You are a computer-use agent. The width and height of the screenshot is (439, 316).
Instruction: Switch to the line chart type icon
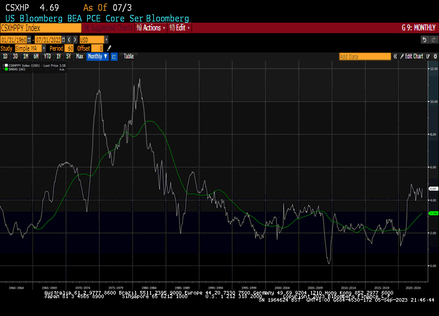(114, 56)
